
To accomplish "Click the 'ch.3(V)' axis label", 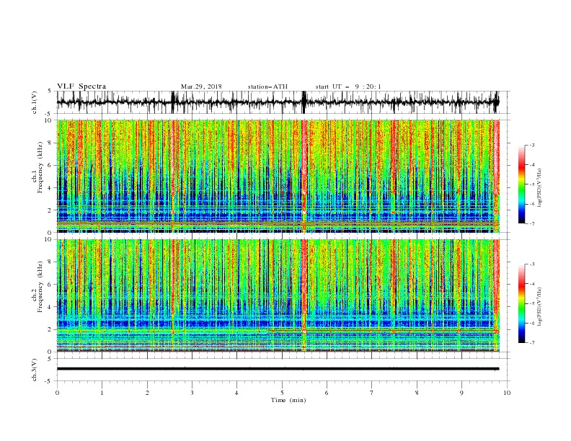I will click(x=35, y=370).
